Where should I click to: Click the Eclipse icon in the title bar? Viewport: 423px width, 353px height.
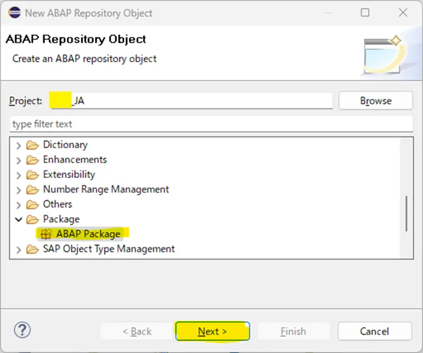coord(14,13)
